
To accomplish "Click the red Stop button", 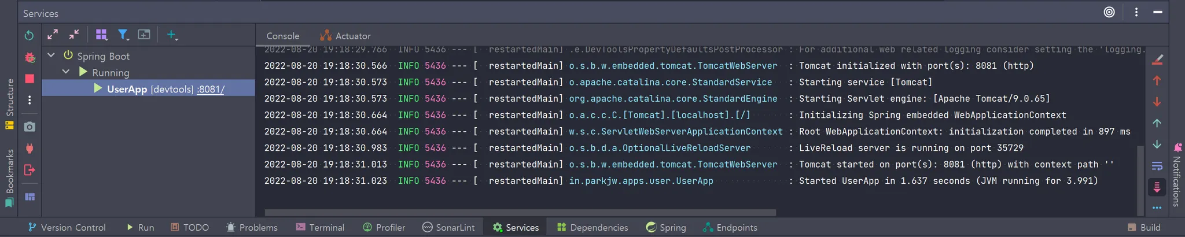I will (x=30, y=79).
